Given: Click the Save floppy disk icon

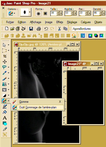Looking at the screenshot, I should (x=31, y=29).
